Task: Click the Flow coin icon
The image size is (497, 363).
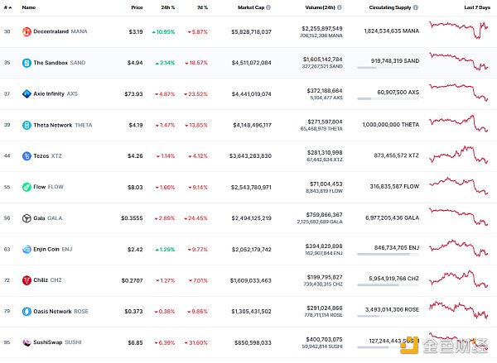Action: (27, 187)
